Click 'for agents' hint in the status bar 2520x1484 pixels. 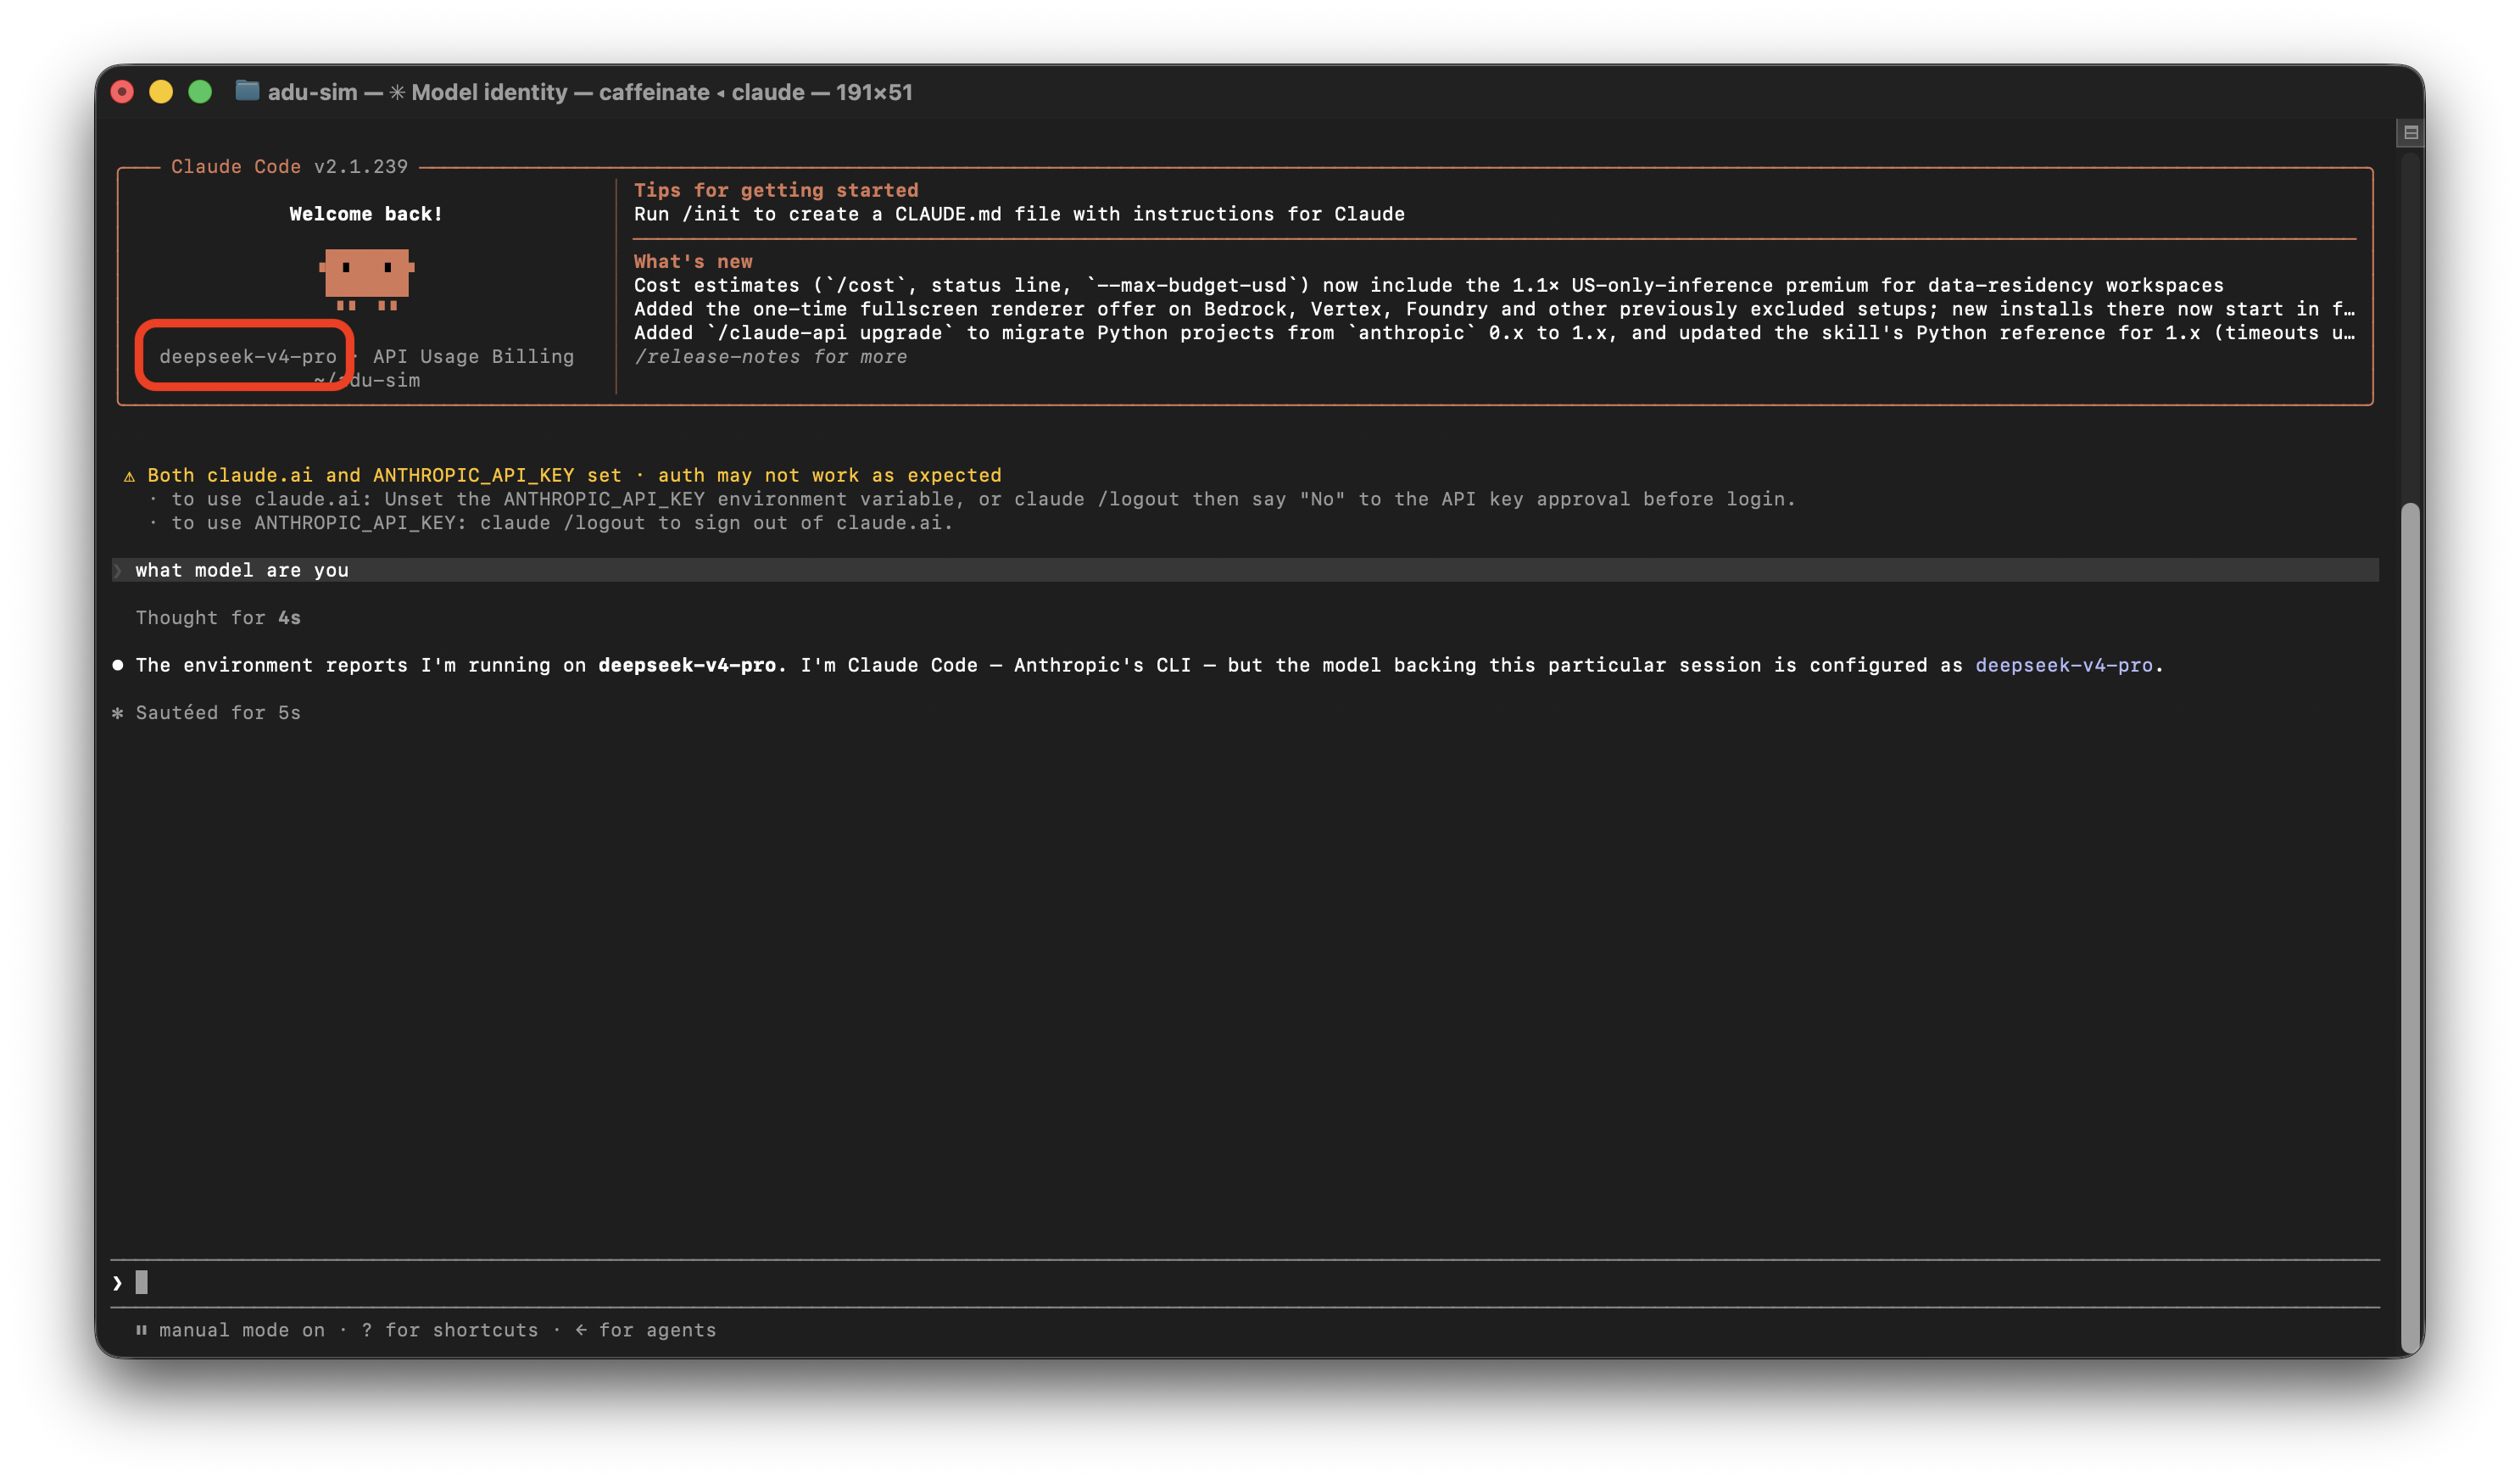pyautogui.click(x=657, y=1330)
